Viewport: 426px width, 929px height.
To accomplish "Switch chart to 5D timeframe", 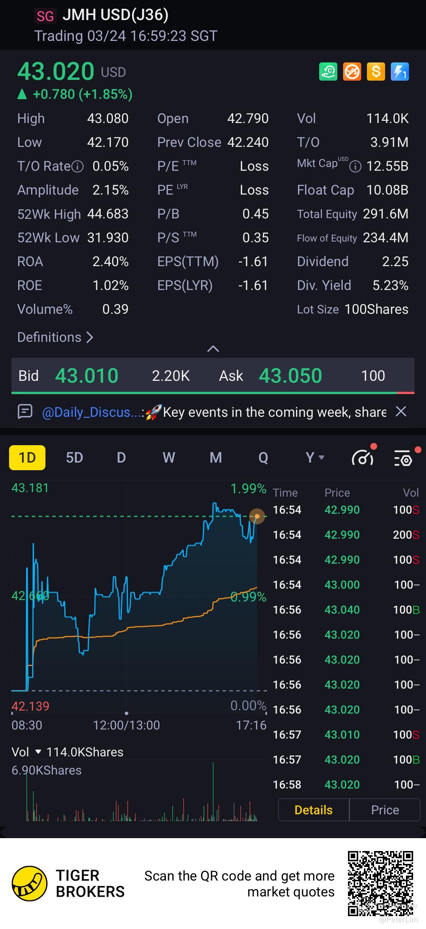I will pos(74,458).
